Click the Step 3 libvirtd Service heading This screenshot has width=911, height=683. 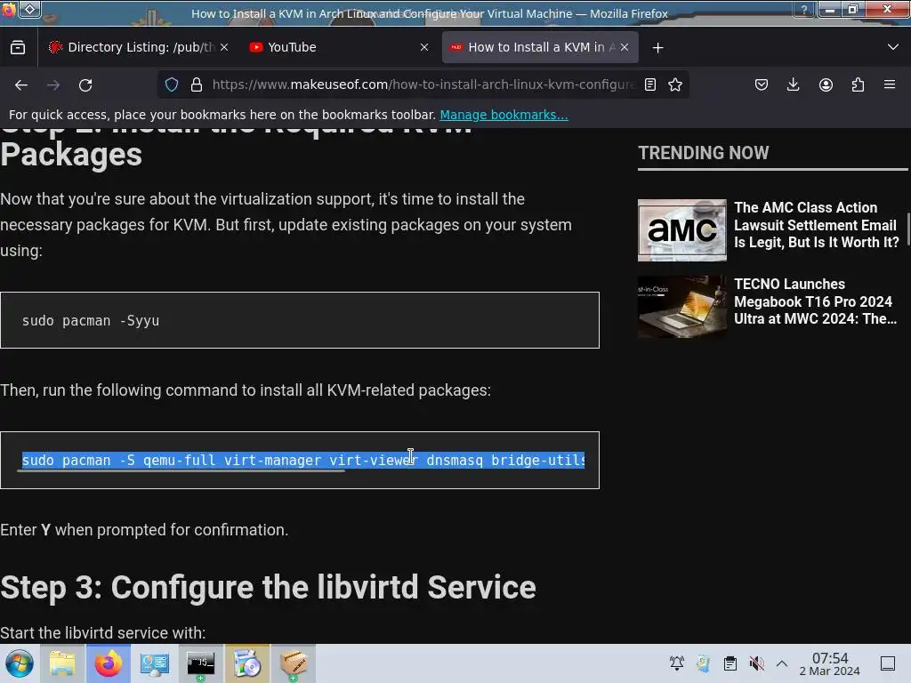coord(268,587)
